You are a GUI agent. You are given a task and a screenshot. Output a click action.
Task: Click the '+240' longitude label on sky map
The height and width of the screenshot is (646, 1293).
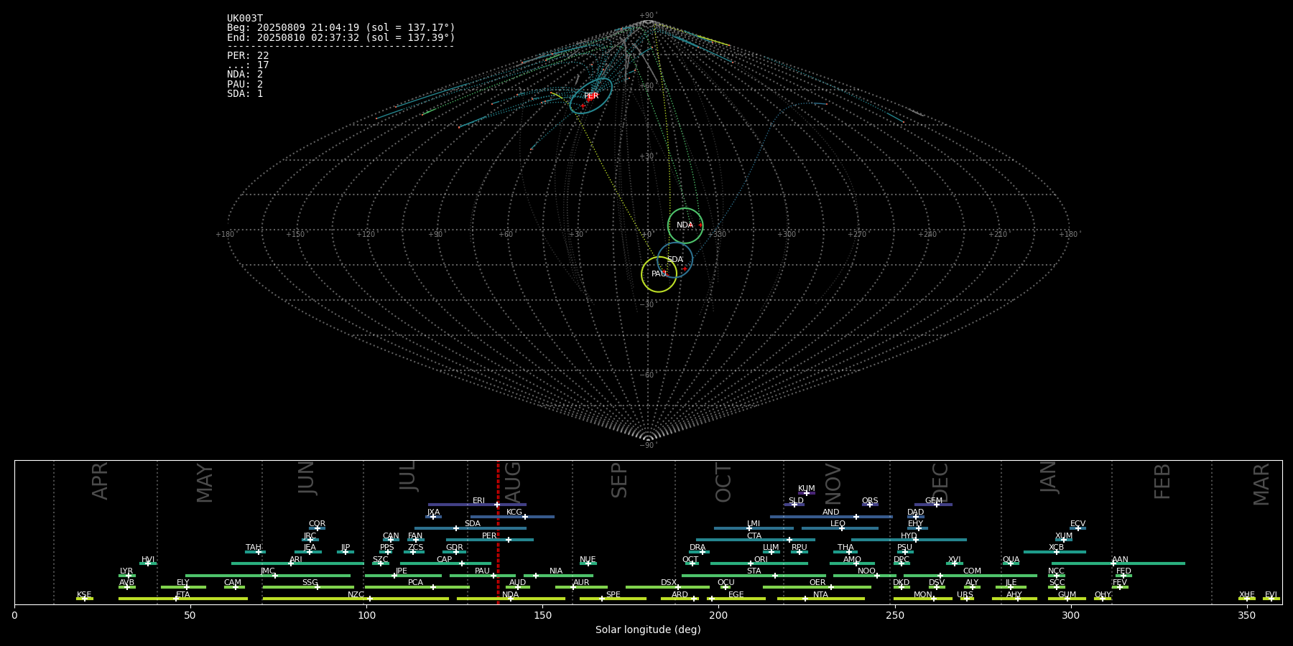point(927,234)
